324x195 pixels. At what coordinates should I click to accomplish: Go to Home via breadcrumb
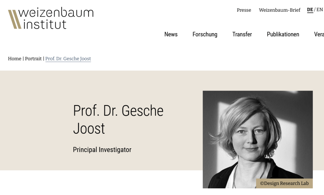(15, 59)
